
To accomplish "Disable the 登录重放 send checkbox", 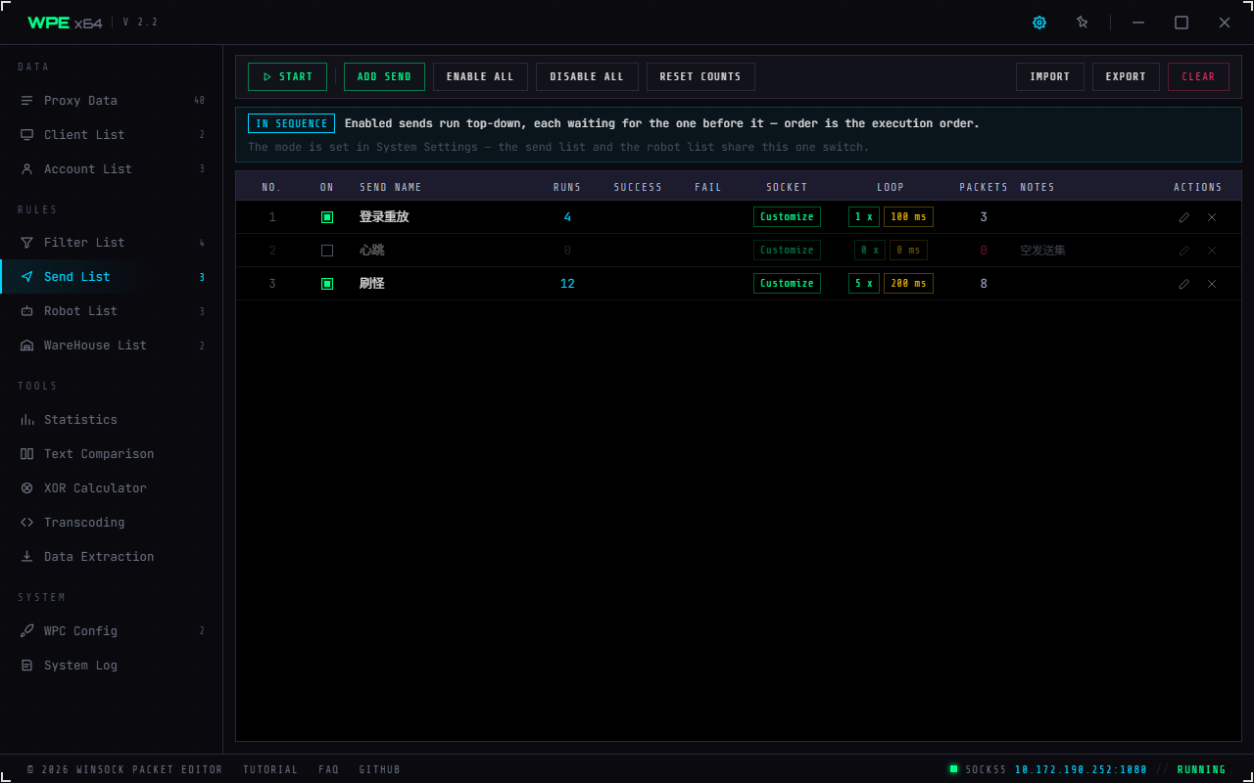I will tap(327, 217).
